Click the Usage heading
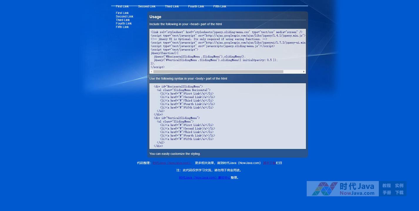This screenshot has width=419, height=211. tap(155, 17)
